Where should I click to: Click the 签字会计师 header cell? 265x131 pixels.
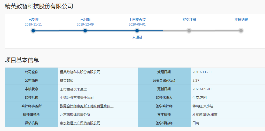[164, 106]
